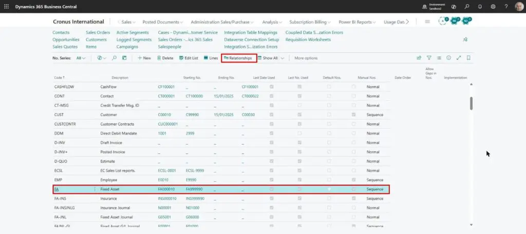Open the notifications bell

pos(480,6)
